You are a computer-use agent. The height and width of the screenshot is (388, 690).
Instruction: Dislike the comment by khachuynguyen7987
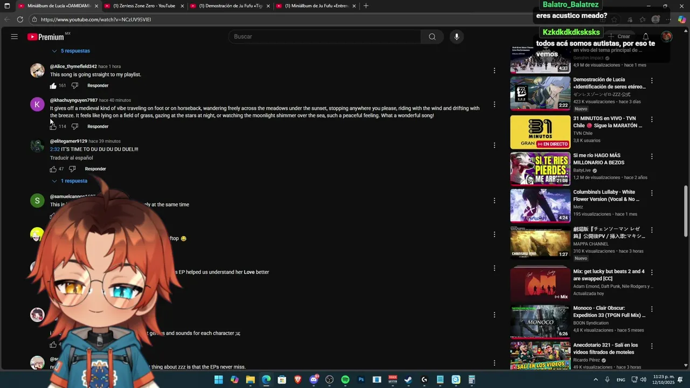click(x=75, y=127)
